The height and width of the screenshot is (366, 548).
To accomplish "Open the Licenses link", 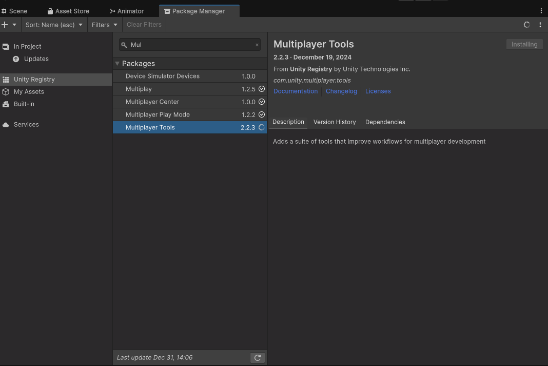I will (x=378, y=91).
